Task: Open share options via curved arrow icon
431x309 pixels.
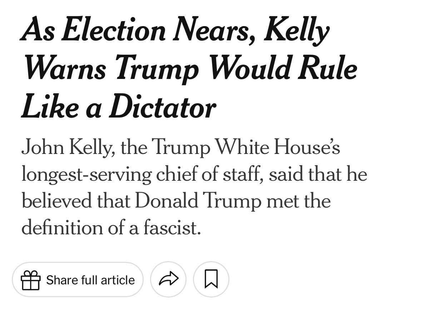Action: (x=168, y=279)
